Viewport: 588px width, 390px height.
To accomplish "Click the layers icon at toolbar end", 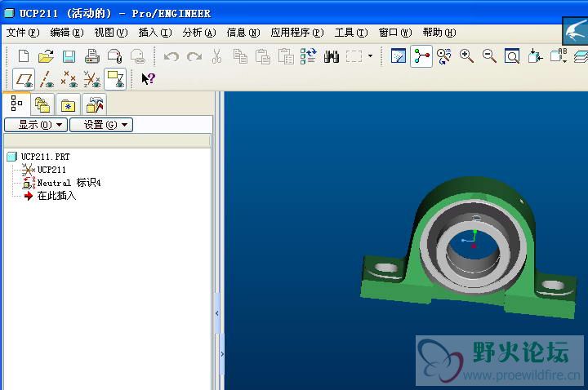I will point(581,57).
